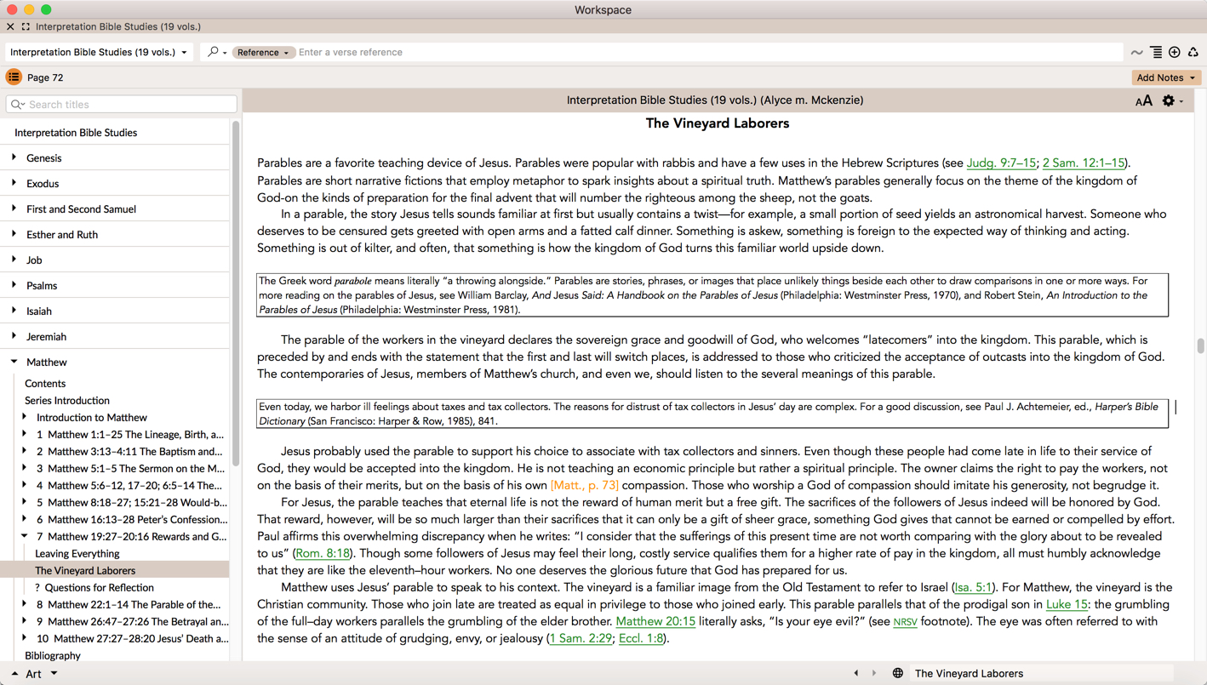Viewport: 1207px width, 685px height.
Task: Open the gear settings menu
Action: tap(1170, 100)
